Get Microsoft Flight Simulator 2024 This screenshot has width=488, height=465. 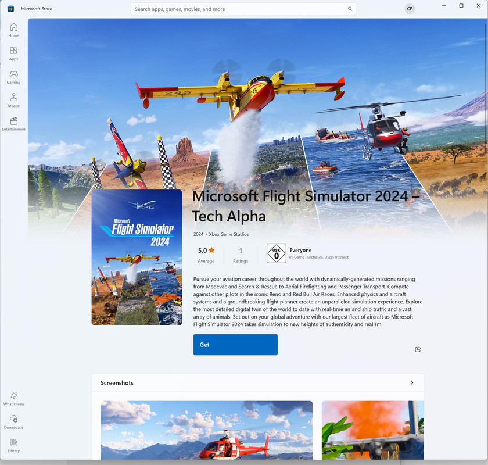[235, 345]
